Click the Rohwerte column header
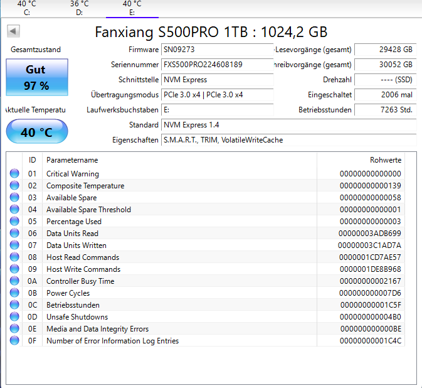 click(361, 160)
